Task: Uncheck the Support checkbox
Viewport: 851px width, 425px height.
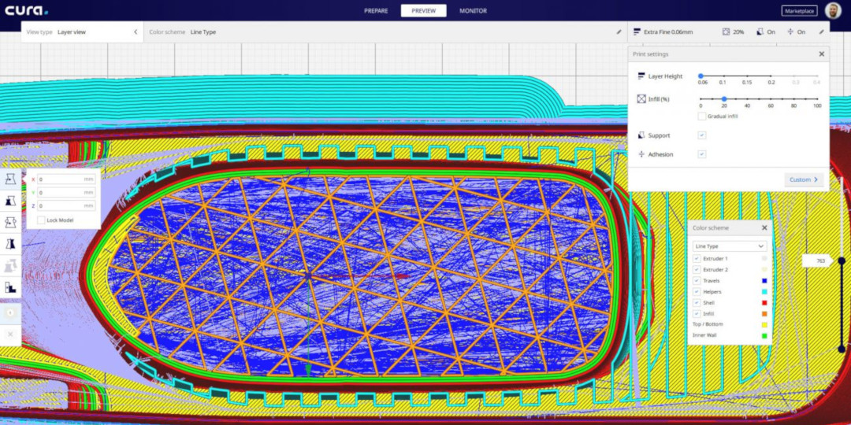Action: pos(701,135)
